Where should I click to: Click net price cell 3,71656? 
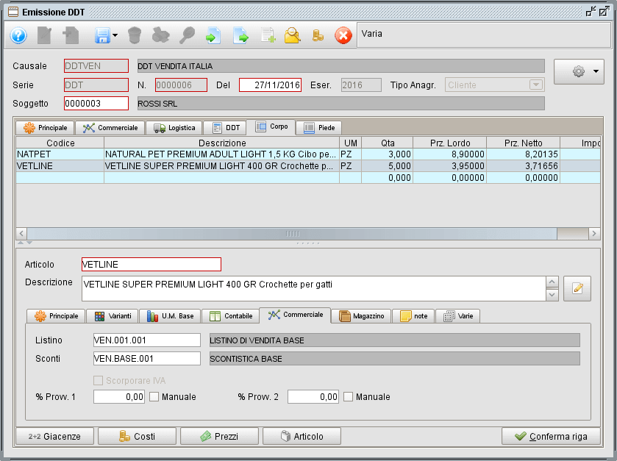tap(524, 166)
